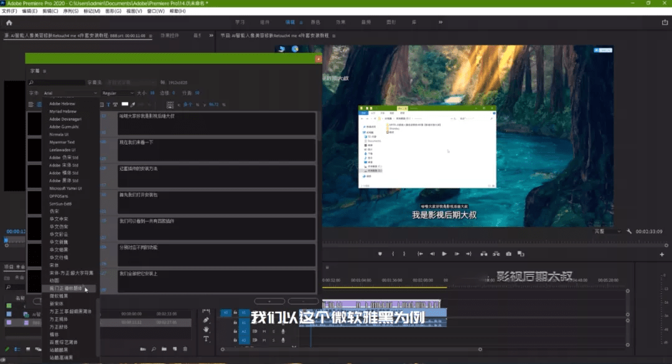The image size is (672, 364).
Task: Open the Program monitor settings wrench
Action: pos(629,231)
